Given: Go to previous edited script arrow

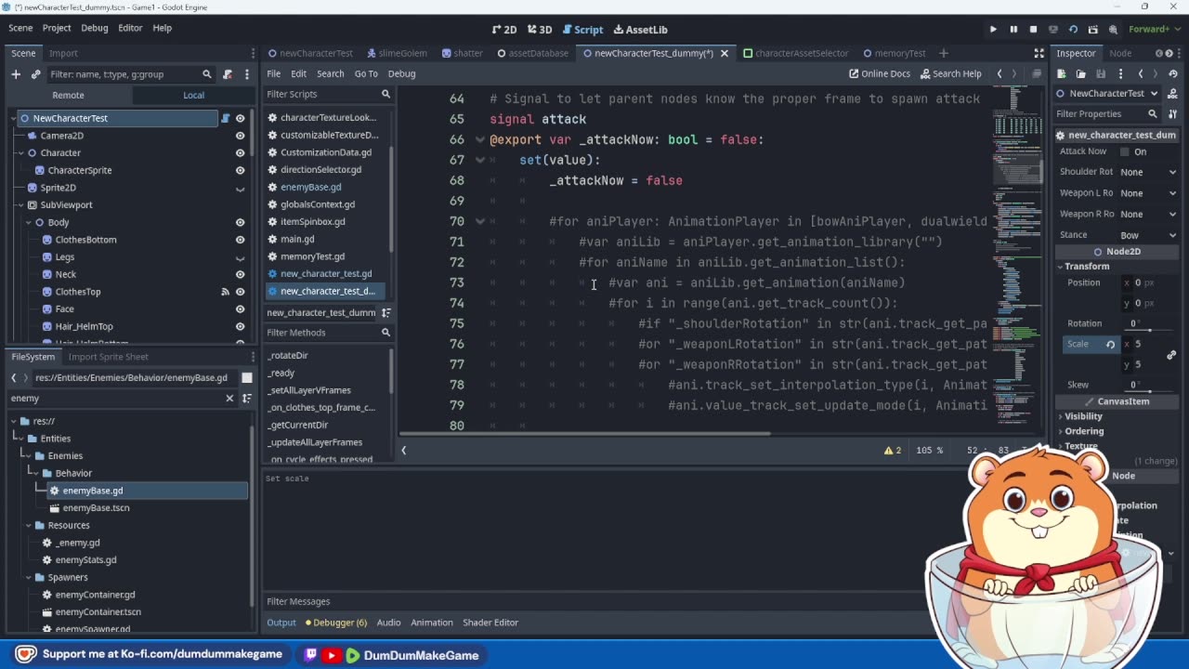Looking at the screenshot, I should click(1000, 73).
